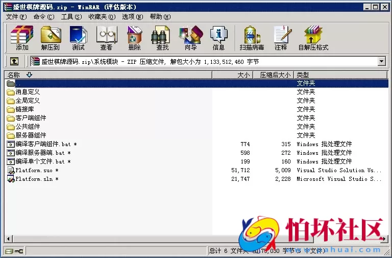Click the disk drive icon in status bar
Image resolution: width=392 pixels, height=258 pixels.
click(9, 251)
